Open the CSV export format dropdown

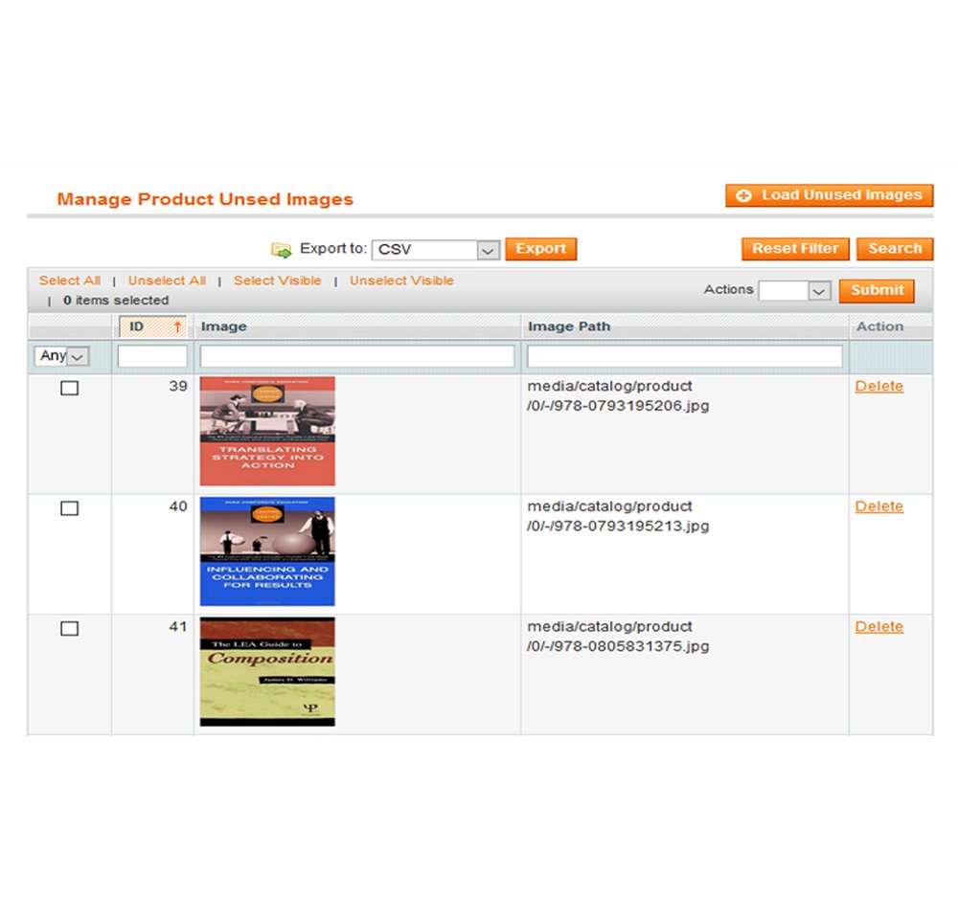pos(436,250)
